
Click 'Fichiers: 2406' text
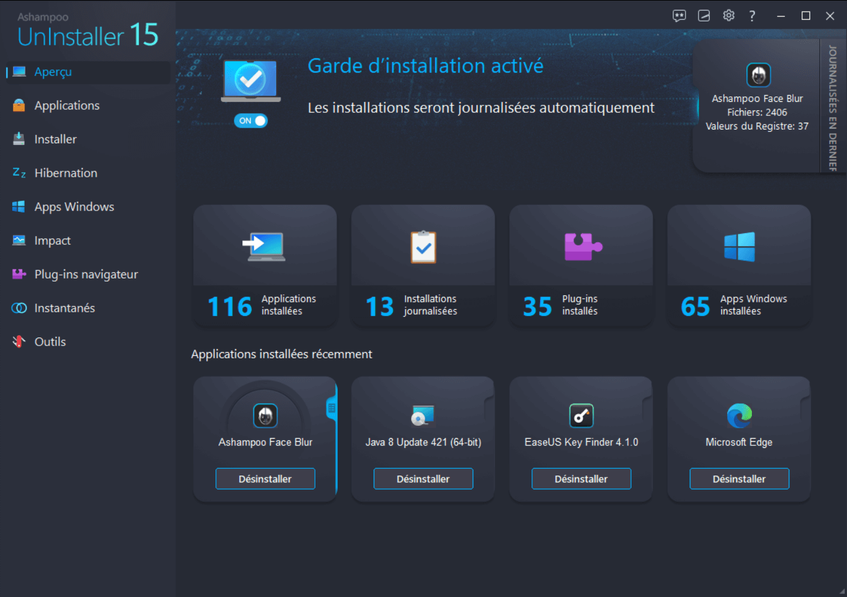tap(757, 112)
